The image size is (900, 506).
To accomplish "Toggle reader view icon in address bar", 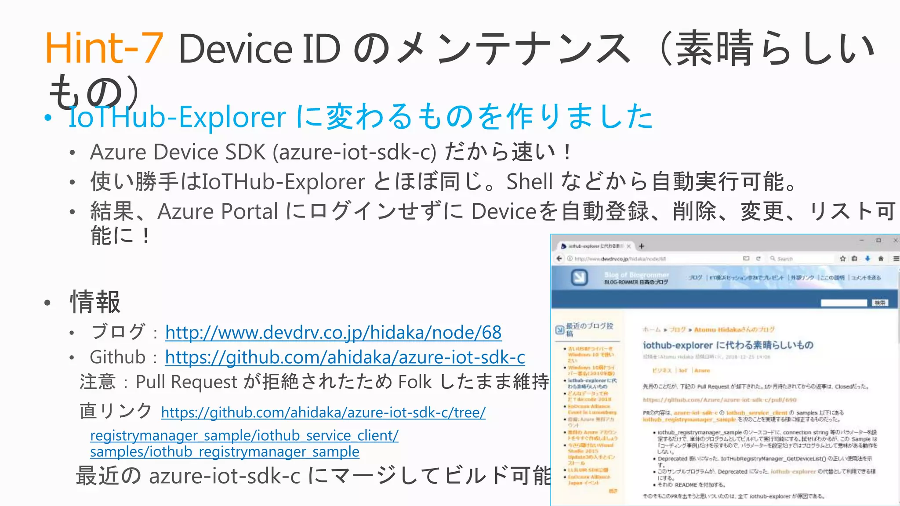I will 746,258.
